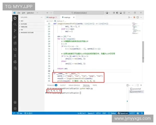This screenshot has width=156, height=125.
Task: Open the Manage gear settings icon
Action: (15, 108)
